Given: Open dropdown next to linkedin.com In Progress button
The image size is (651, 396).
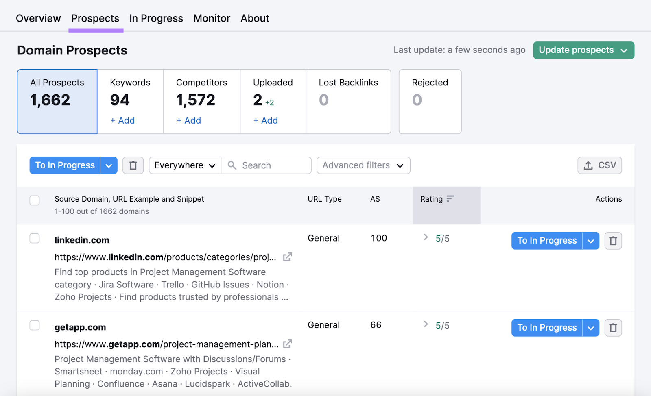Looking at the screenshot, I should tap(590, 241).
